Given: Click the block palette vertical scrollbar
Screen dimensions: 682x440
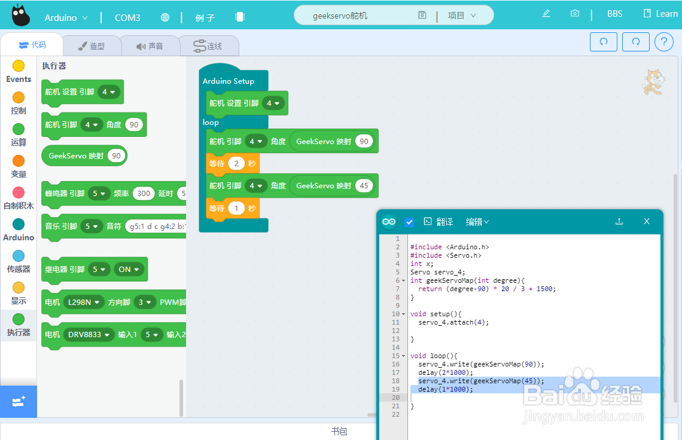Looking at the screenshot, I should [x=181, y=398].
